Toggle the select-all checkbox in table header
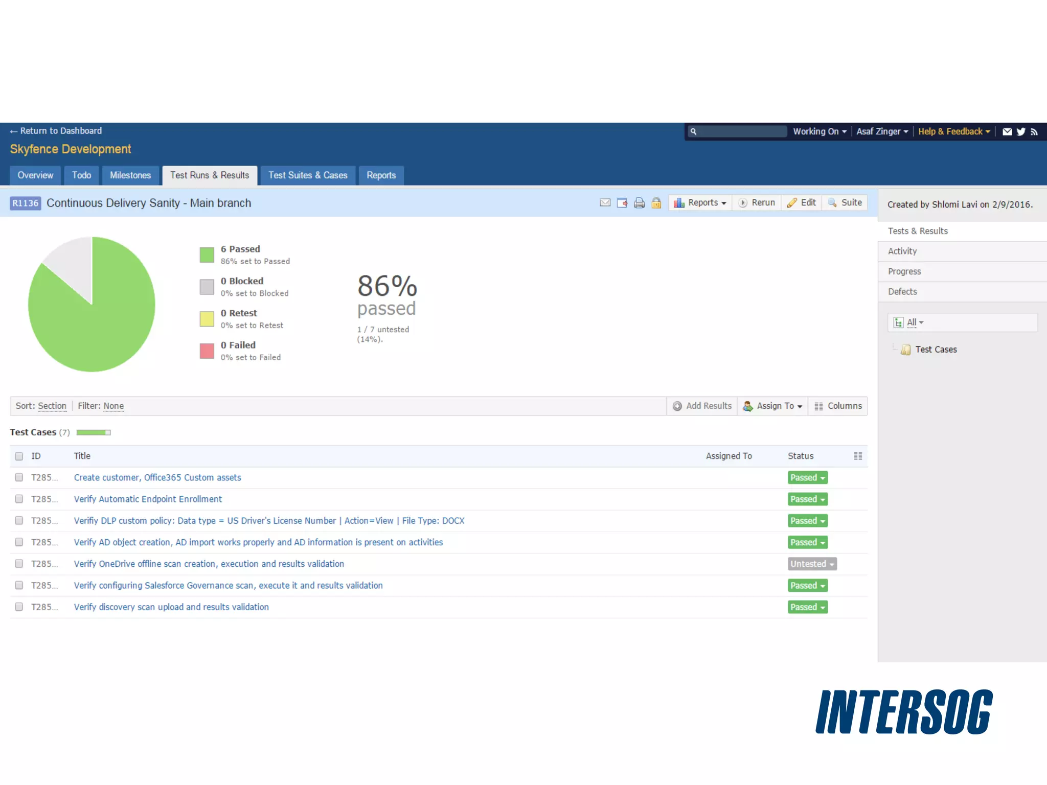Screen dimensions: 1047x785 19,456
